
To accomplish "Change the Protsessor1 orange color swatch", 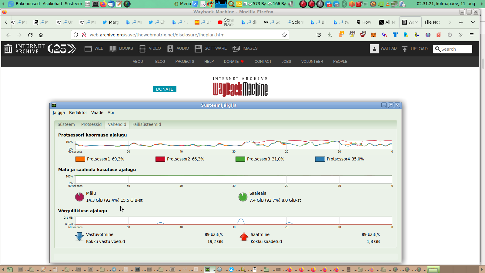I will (80, 159).
